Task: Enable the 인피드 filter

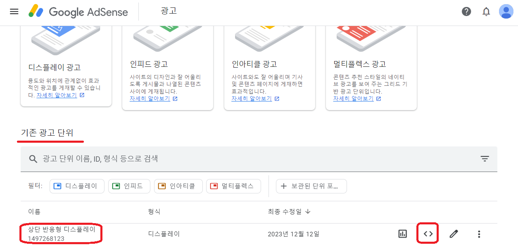Action: tap(129, 186)
